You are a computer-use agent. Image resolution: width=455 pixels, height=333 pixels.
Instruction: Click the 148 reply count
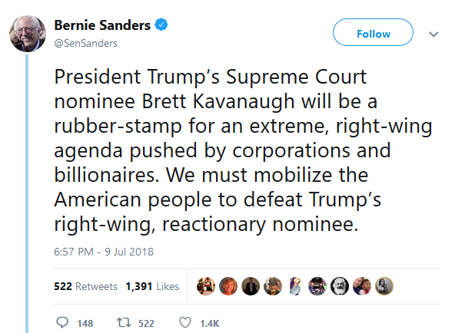[85, 323]
